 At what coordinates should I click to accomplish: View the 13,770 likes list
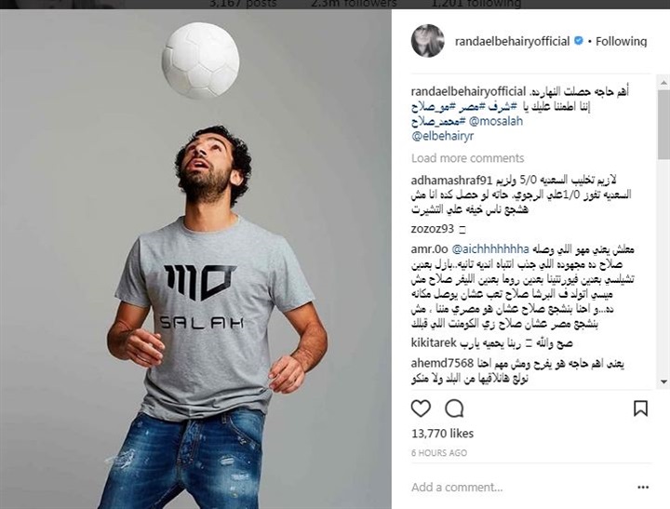click(442, 434)
